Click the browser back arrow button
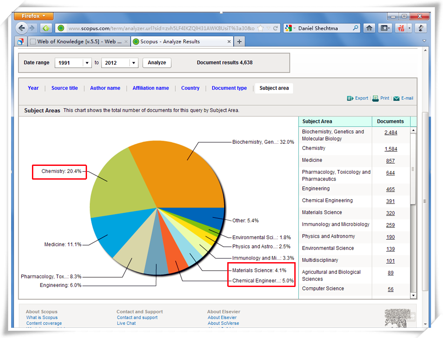443x338 pixels. coord(22,28)
